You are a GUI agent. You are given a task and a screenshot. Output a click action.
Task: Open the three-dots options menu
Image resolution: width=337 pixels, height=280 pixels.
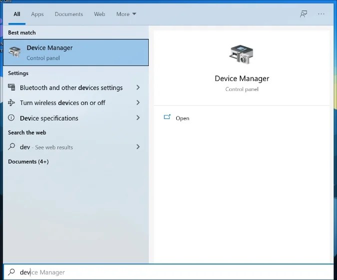321,14
